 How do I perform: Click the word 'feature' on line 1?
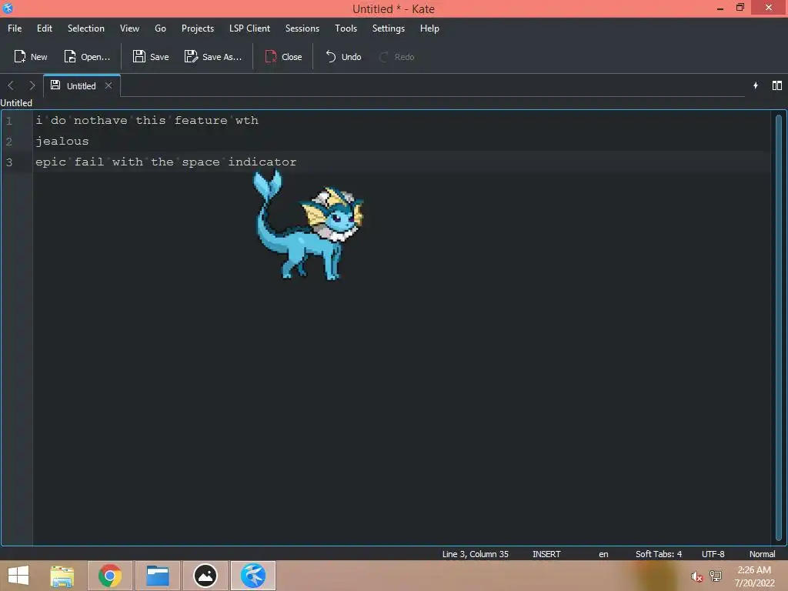[x=201, y=121]
